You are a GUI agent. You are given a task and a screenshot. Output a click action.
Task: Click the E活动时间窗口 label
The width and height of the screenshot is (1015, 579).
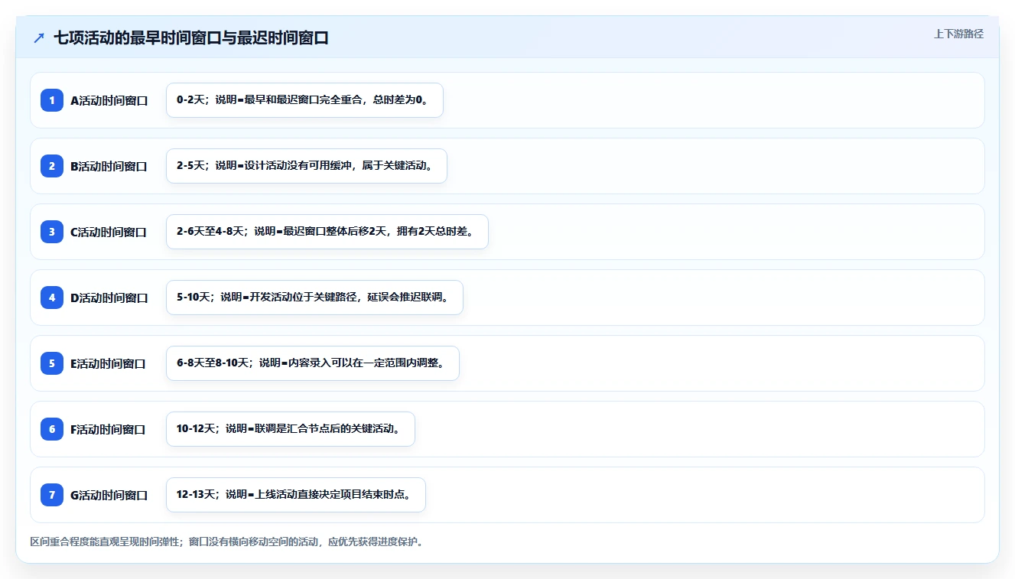click(108, 363)
